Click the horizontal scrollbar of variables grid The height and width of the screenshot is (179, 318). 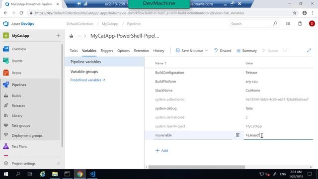pos(197,167)
